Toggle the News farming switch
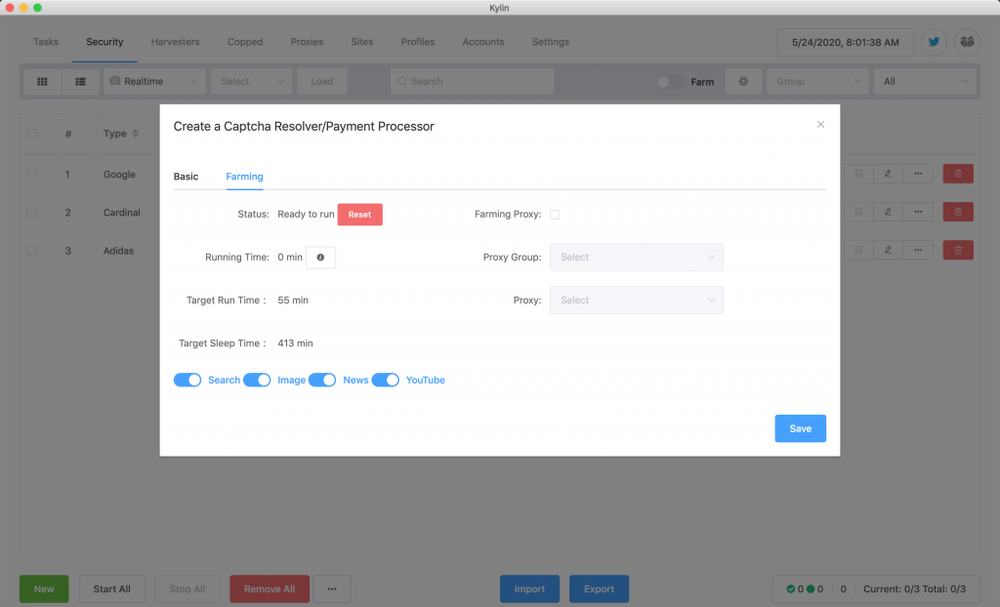This screenshot has width=1000, height=607. (x=322, y=380)
